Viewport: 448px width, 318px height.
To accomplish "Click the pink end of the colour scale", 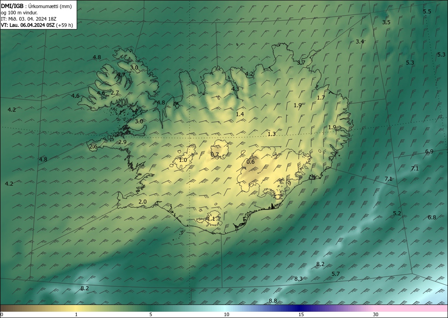I will 411,308.
